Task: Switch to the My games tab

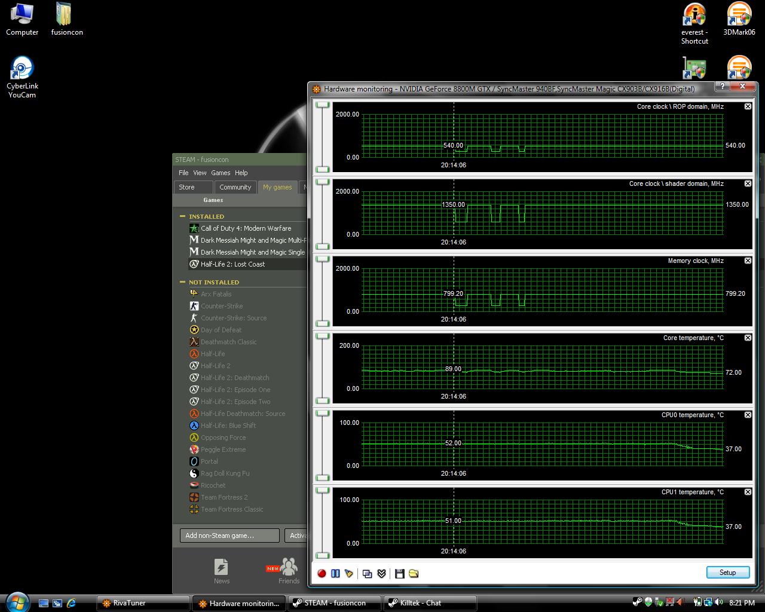Action: pyautogui.click(x=277, y=187)
